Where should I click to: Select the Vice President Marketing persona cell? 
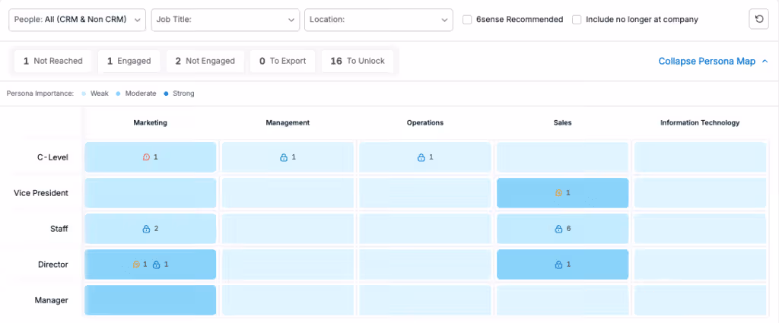(x=150, y=193)
